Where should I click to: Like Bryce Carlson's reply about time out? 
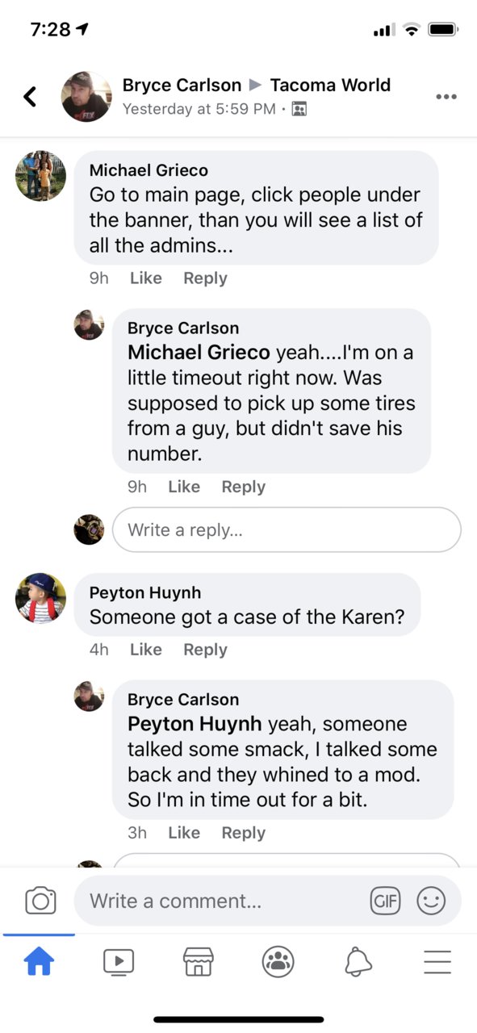(184, 833)
